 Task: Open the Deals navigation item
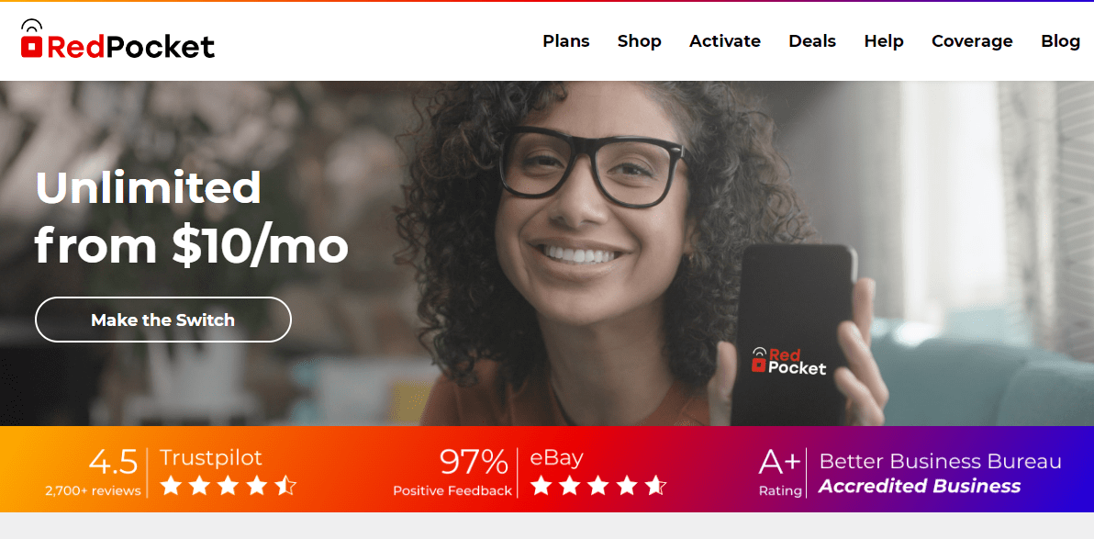tap(812, 41)
